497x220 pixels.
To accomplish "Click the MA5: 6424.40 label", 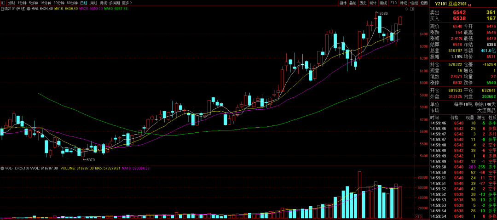I will pyautogui.click(x=42, y=9).
